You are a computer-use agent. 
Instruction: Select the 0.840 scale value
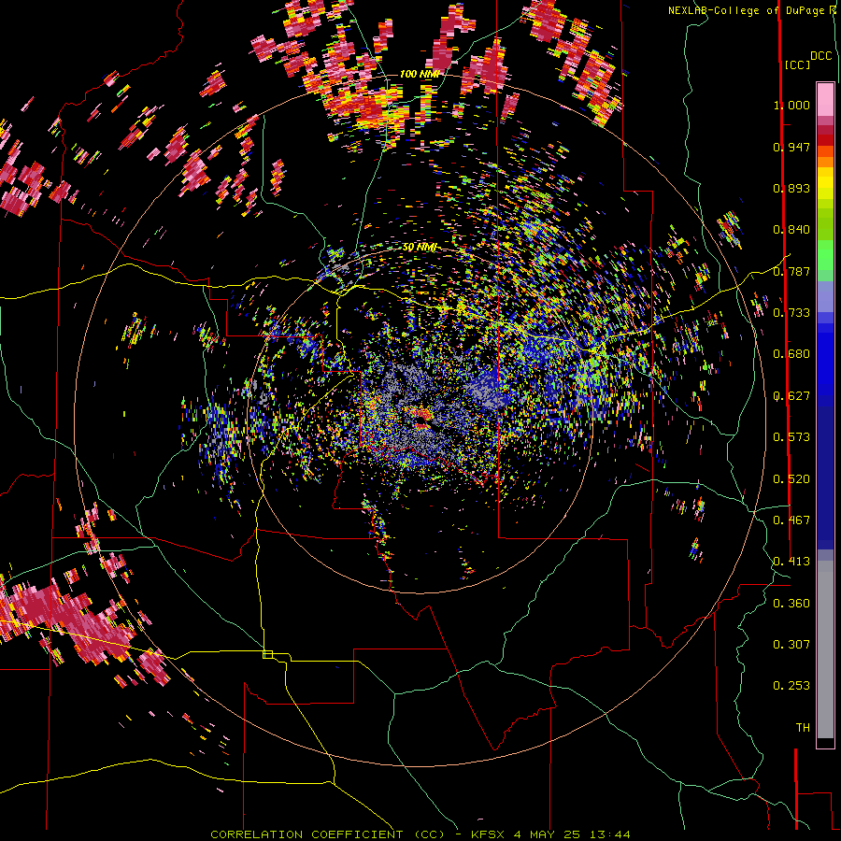pos(791,230)
